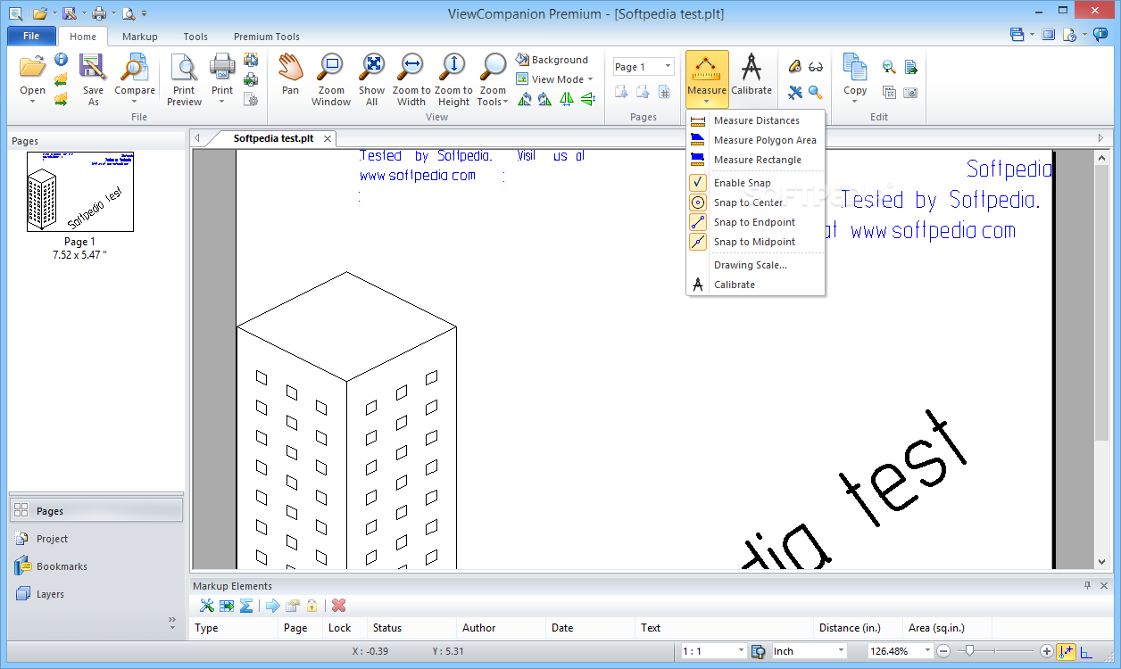The width and height of the screenshot is (1121, 669).
Task: Click the eraser icon next to glasses icon
Action: coord(794,66)
